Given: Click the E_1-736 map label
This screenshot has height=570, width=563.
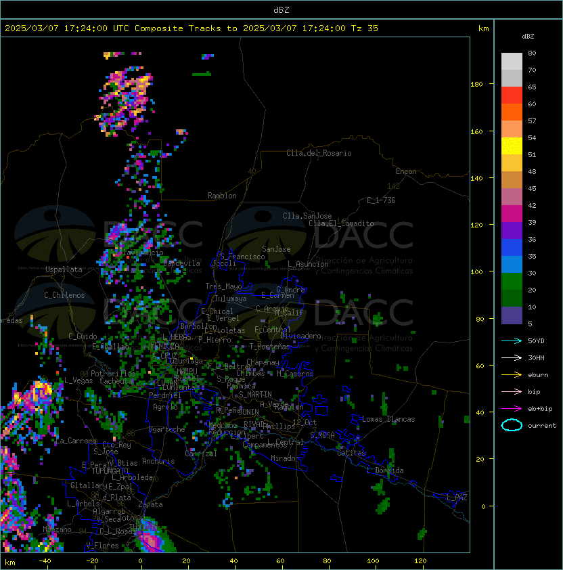Looking at the screenshot, I should tap(381, 200).
